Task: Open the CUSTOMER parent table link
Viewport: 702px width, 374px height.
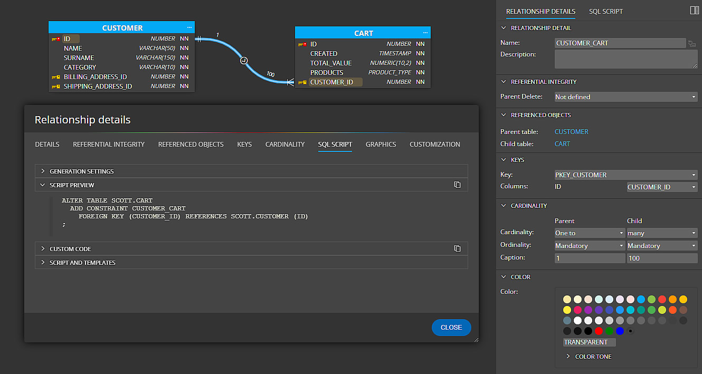Action: [571, 132]
